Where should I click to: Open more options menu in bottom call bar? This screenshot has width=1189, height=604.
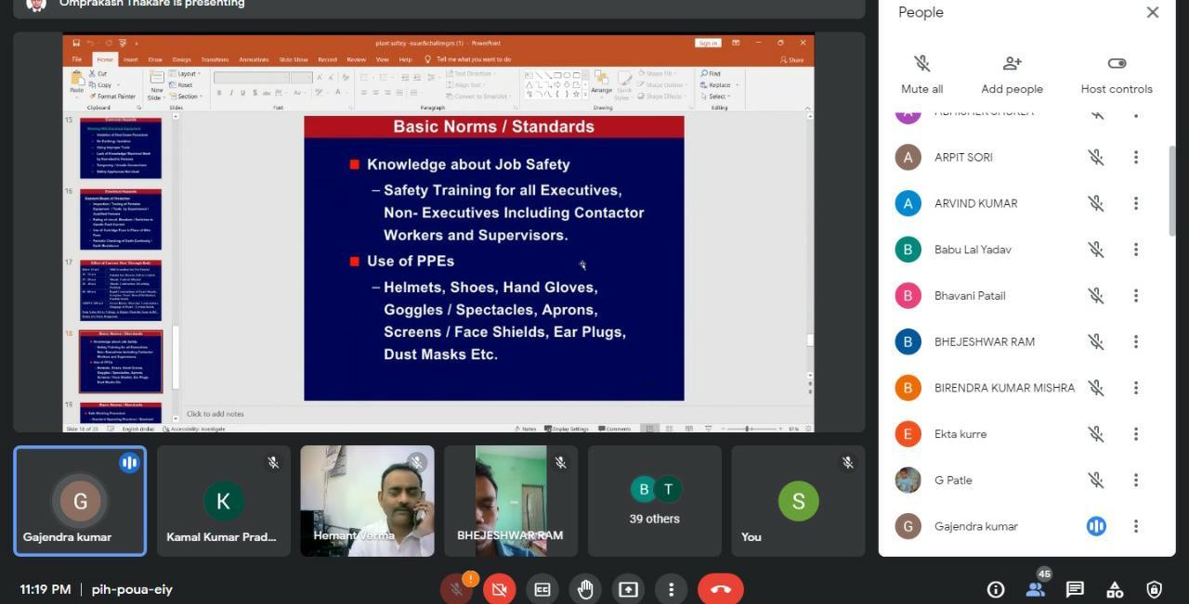671,589
